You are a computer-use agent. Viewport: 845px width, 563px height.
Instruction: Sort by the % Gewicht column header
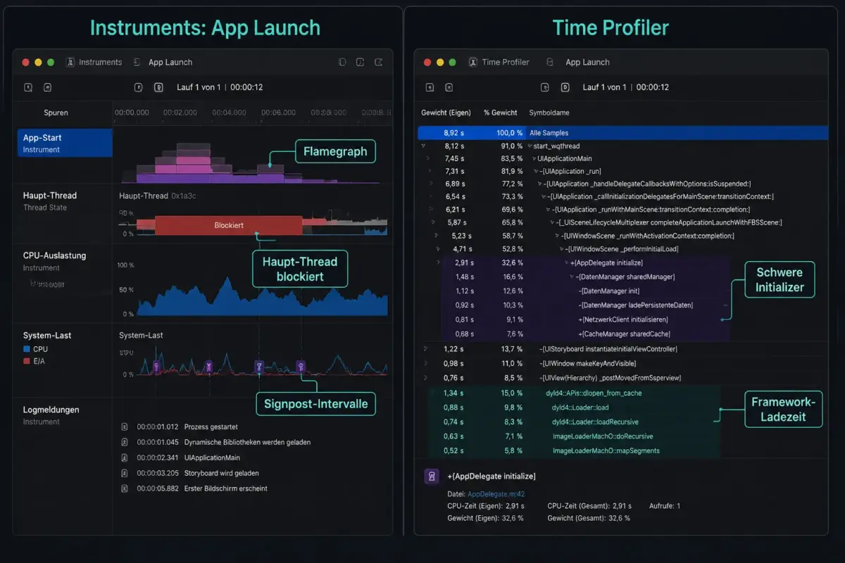pos(501,113)
